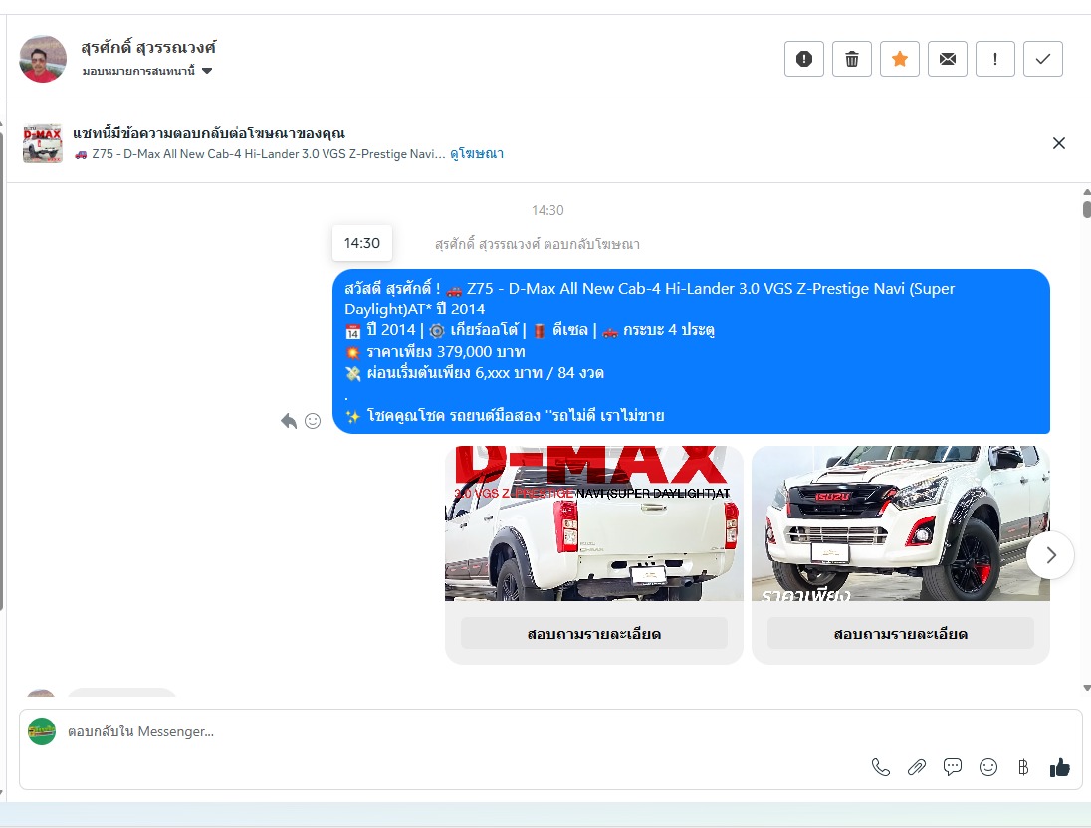Toggle the orange star follow-up button
This screenshot has width=1091, height=828.
[900, 59]
